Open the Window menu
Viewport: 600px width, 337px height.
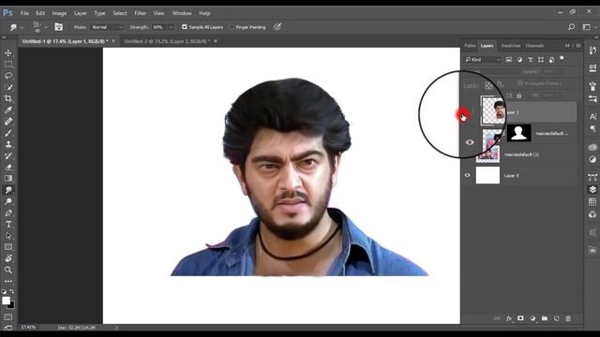182,13
